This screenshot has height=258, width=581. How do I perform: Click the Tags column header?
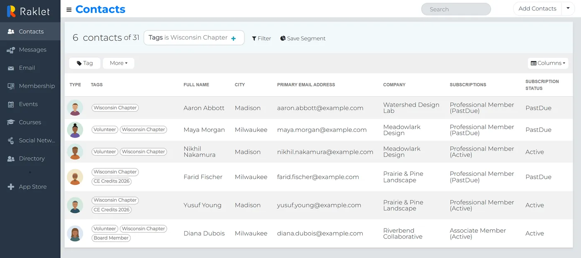(97, 85)
